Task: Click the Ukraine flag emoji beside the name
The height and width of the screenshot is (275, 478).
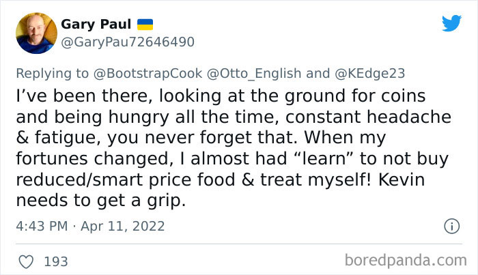Action: point(145,25)
